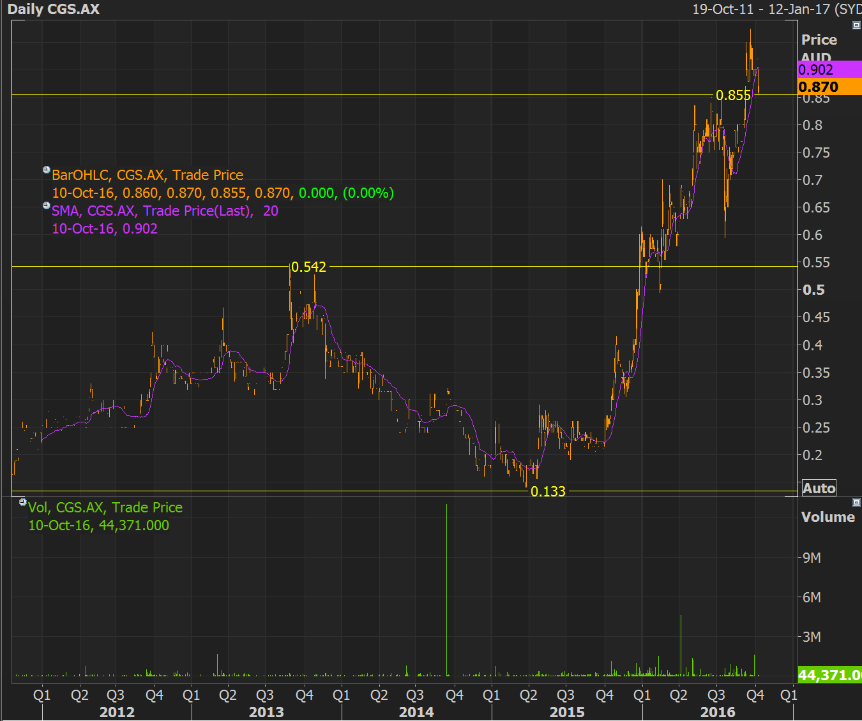The image size is (862, 721).
Task: Select the Vol, CGS.AX, Trade Price legend
Action: (105, 507)
